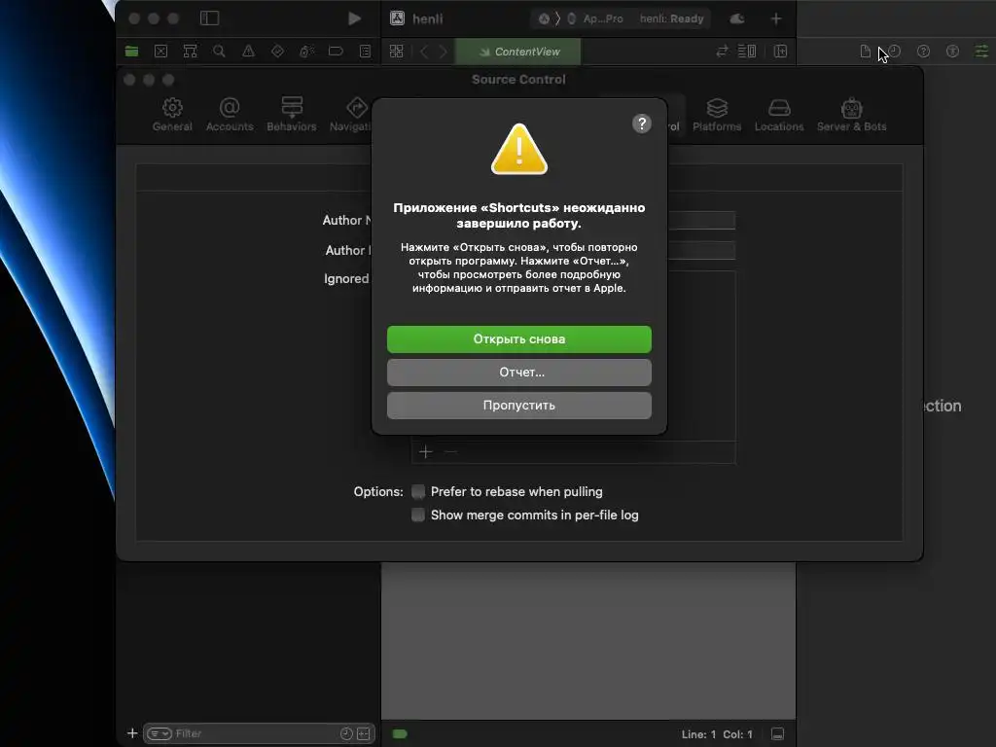Switch to the Locations settings tab
The height and width of the screenshot is (747, 996).
(x=779, y=115)
